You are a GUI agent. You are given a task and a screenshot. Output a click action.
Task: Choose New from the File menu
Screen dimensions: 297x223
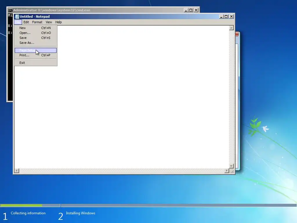tap(36, 28)
